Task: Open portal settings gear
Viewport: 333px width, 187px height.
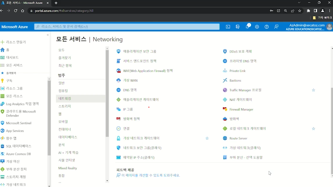Action: pyautogui.click(x=257, y=27)
